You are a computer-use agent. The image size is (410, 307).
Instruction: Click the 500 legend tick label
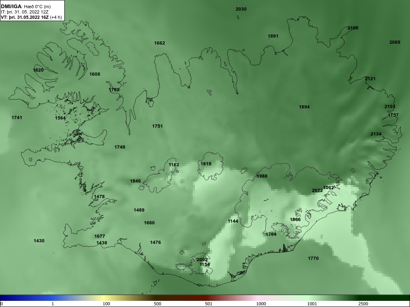[157, 304]
